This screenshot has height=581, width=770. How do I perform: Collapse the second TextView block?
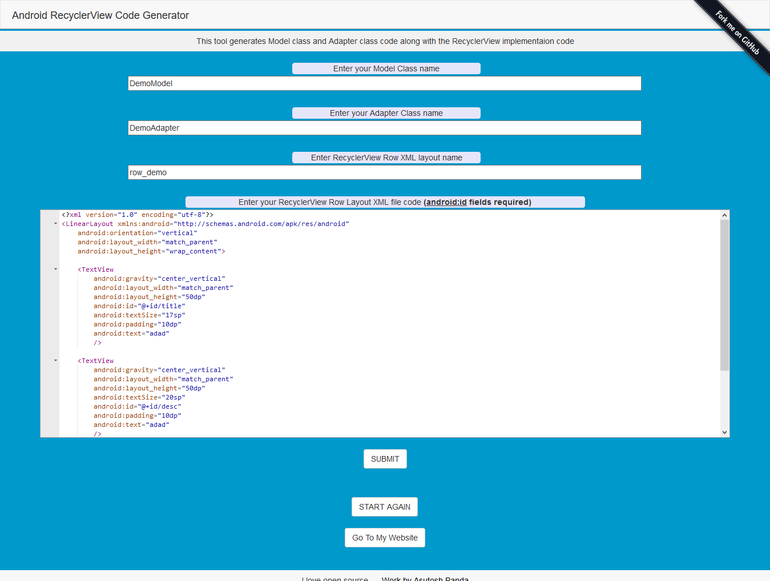(55, 360)
